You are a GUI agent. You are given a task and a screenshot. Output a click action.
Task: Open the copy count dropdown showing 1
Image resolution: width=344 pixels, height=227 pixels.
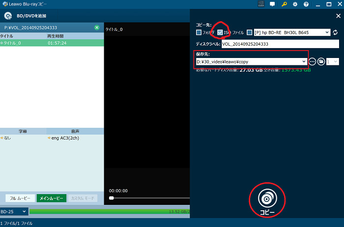coord(332,62)
